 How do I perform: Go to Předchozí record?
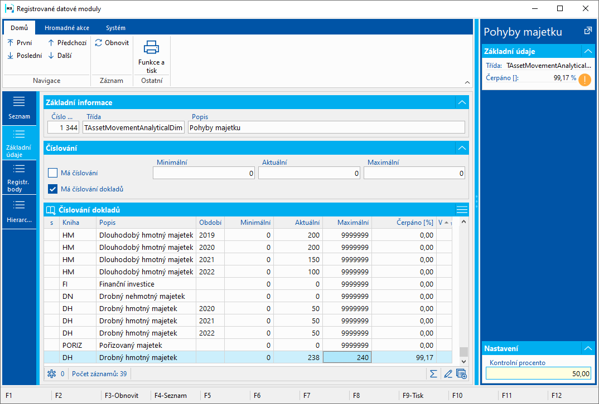(x=67, y=43)
